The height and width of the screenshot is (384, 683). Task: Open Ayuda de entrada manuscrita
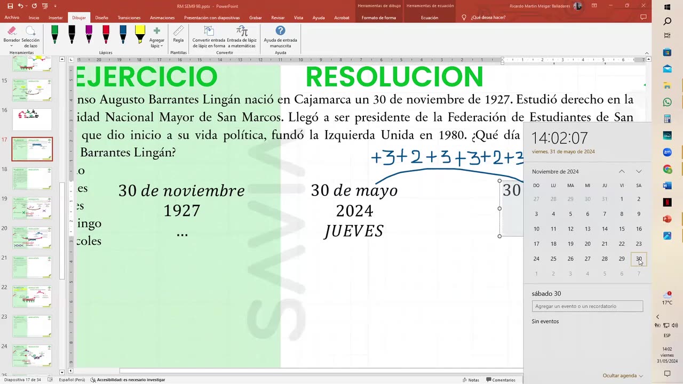280,37
